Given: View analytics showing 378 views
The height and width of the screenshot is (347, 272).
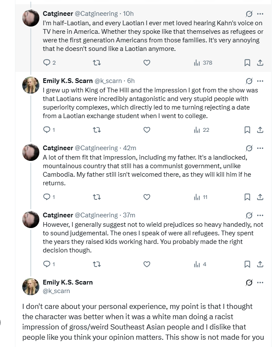Looking at the screenshot, I should tap(203, 63).
